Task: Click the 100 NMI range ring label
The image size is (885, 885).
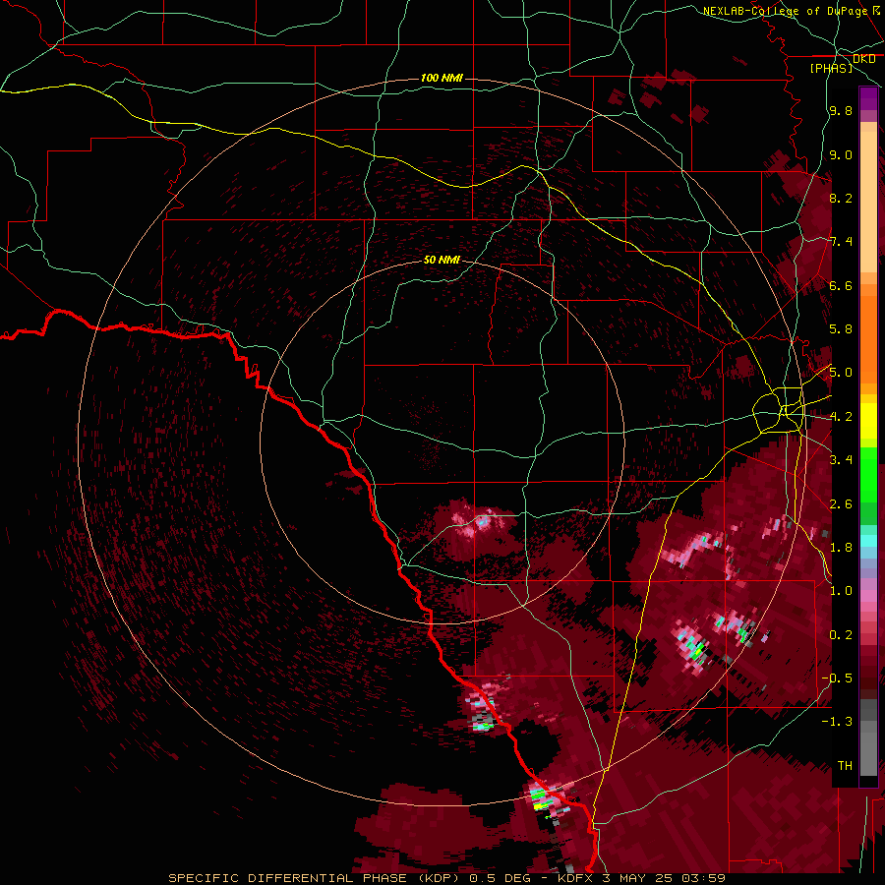Action: coord(442,78)
